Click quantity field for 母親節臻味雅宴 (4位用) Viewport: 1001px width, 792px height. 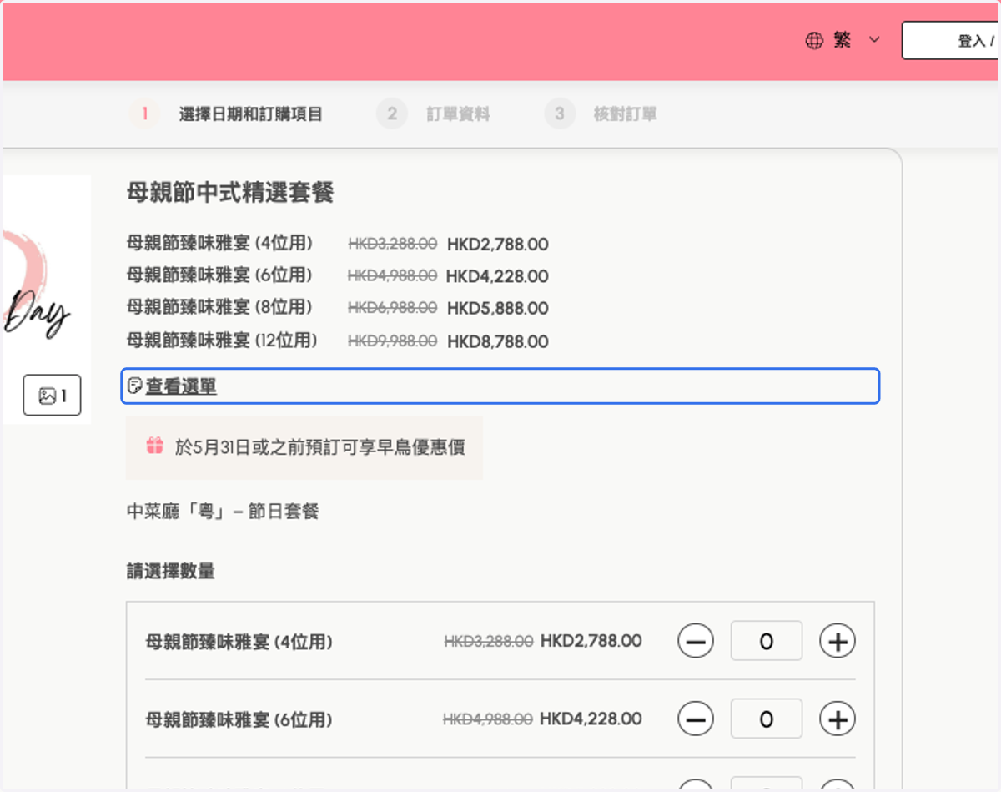767,641
